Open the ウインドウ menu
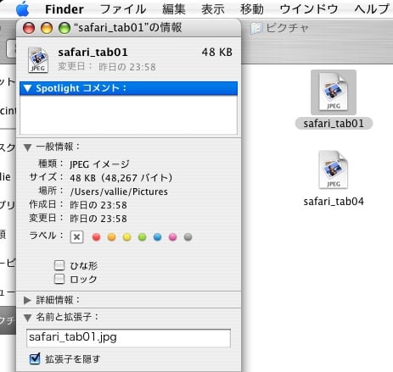This screenshot has width=393, height=372. (309, 9)
